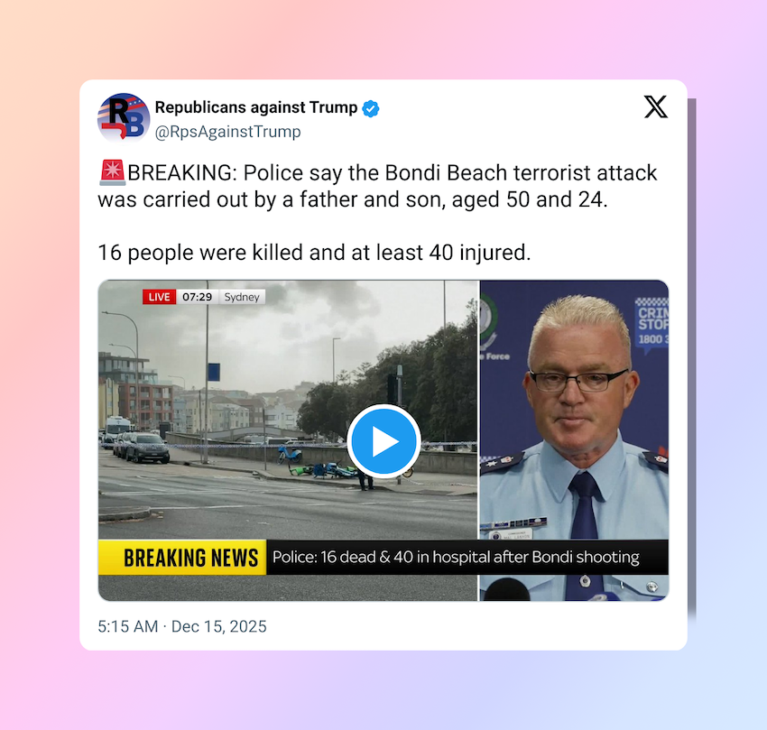The height and width of the screenshot is (730, 767).
Task: Open the @RpsAgainstTrump handle link
Action: [228, 132]
